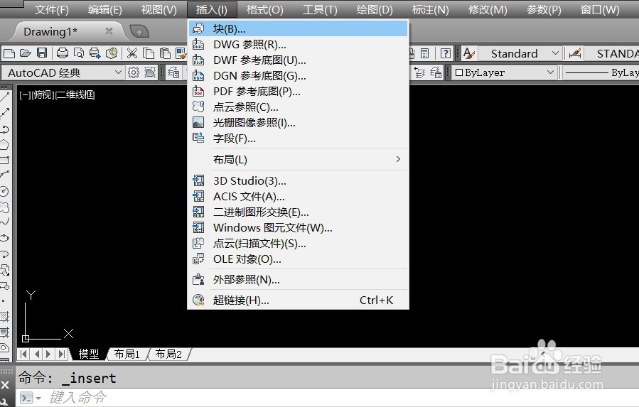The image size is (639, 407).
Task: Open Plot Preview icon
Action: 79,53
